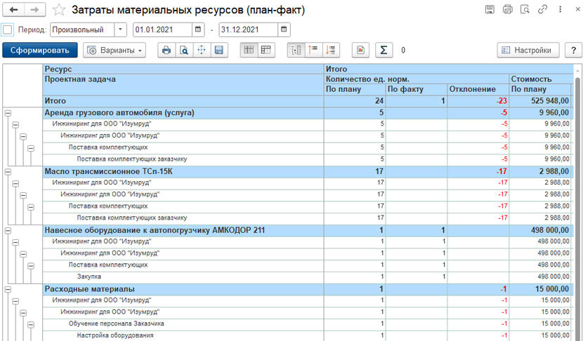Select total deviation cell -23
The image size is (583, 341).
(x=478, y=101)
